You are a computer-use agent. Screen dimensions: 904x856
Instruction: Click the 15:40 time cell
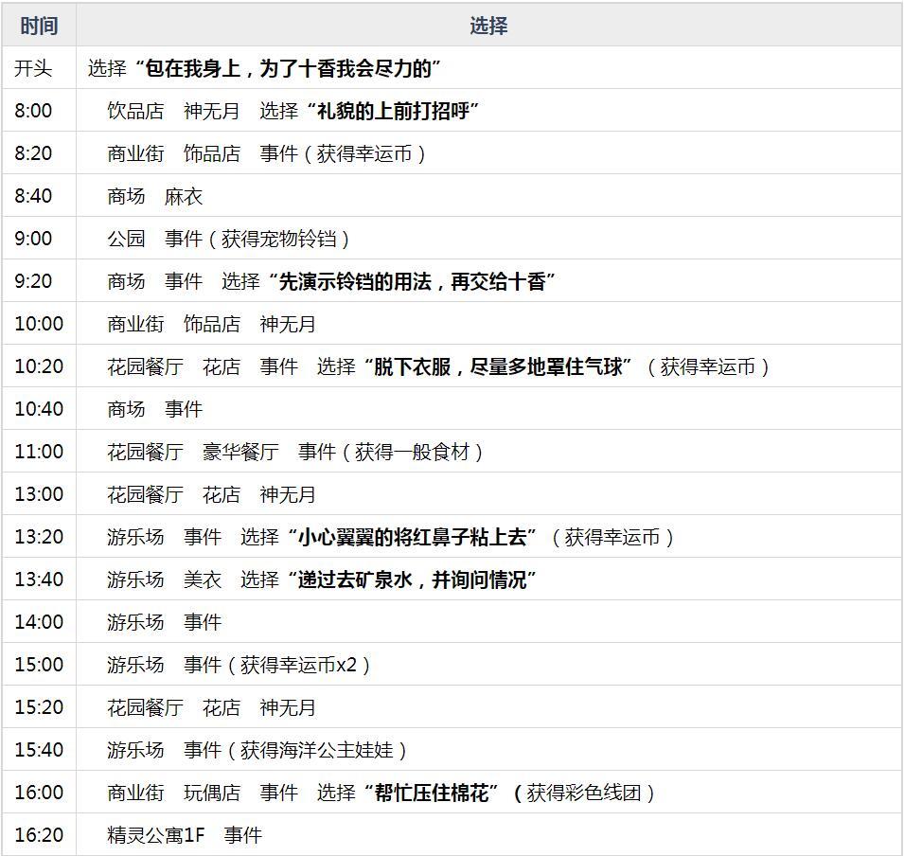click(x=39, y=750)
